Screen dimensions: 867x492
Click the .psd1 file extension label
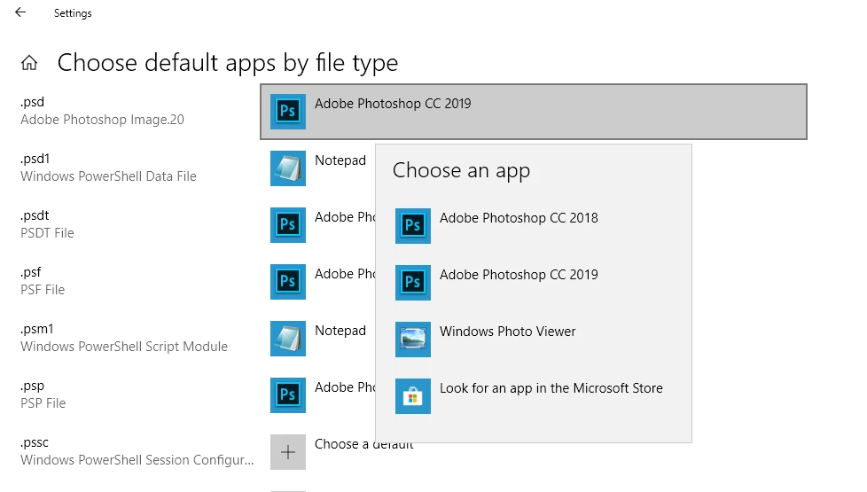[x=35, y=160]
